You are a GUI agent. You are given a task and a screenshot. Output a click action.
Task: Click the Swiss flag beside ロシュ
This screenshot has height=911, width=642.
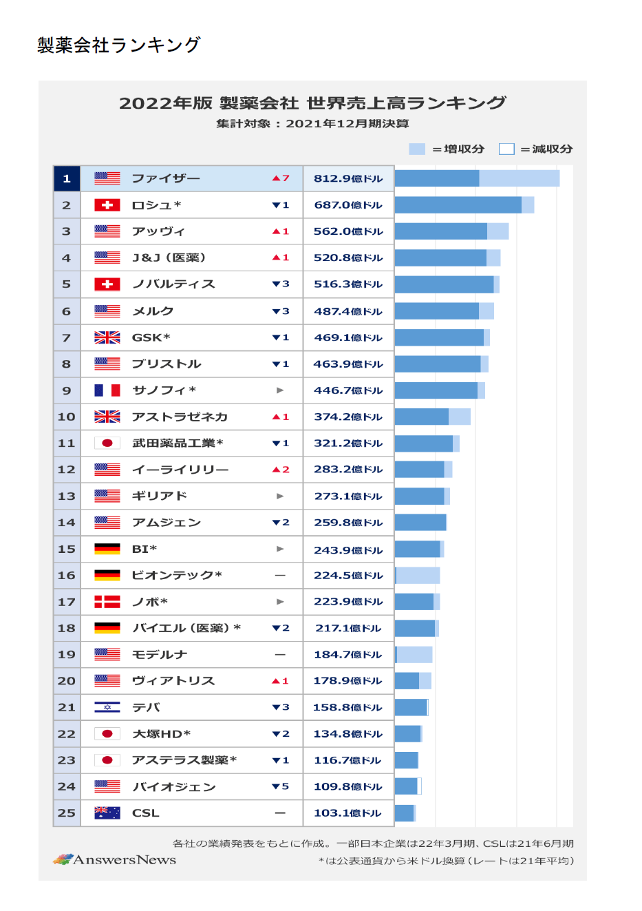point(107,205)
